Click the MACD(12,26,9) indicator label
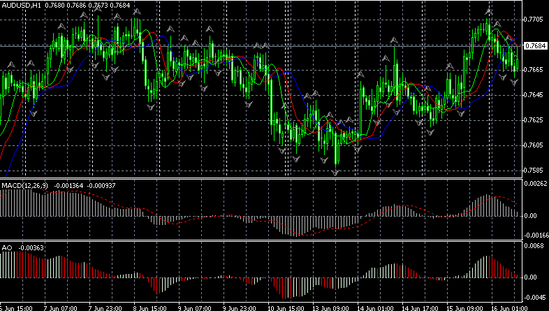The image size is (549, 311). click(25, 186)
